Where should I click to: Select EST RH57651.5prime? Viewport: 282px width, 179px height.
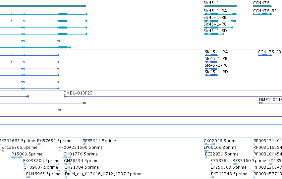point(54,141)
